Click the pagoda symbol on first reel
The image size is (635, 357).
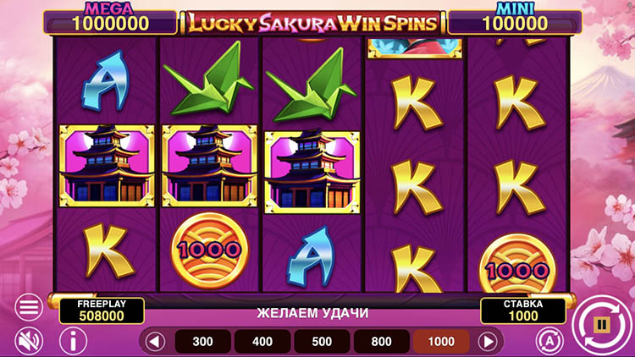(107, 166)
